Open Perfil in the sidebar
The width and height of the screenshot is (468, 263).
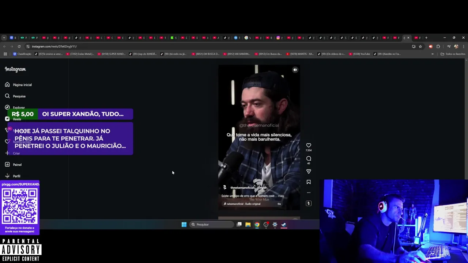[13, 176]
